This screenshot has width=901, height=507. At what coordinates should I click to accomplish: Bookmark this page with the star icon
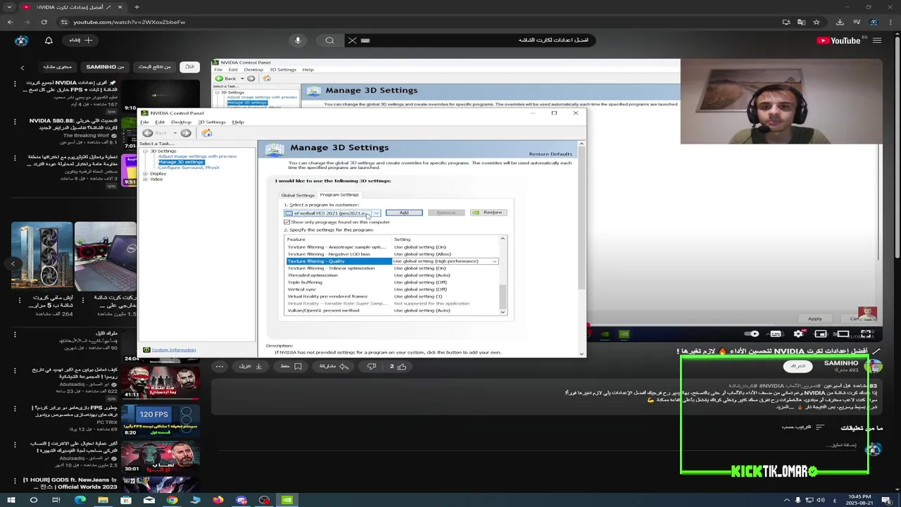pos(817,22)
